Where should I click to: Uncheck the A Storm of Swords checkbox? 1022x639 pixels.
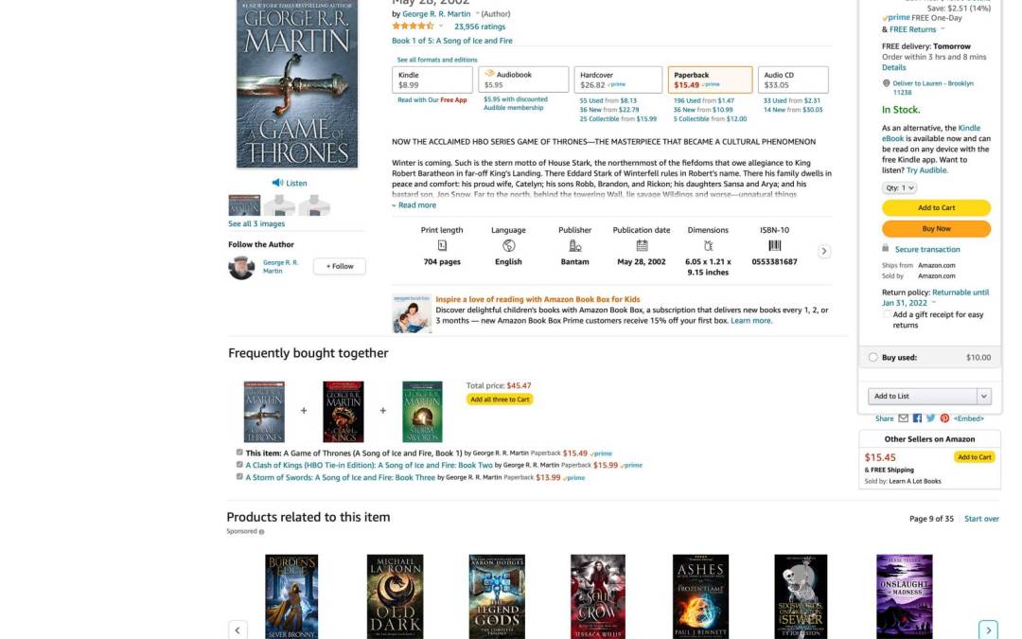tap(239, 476)
